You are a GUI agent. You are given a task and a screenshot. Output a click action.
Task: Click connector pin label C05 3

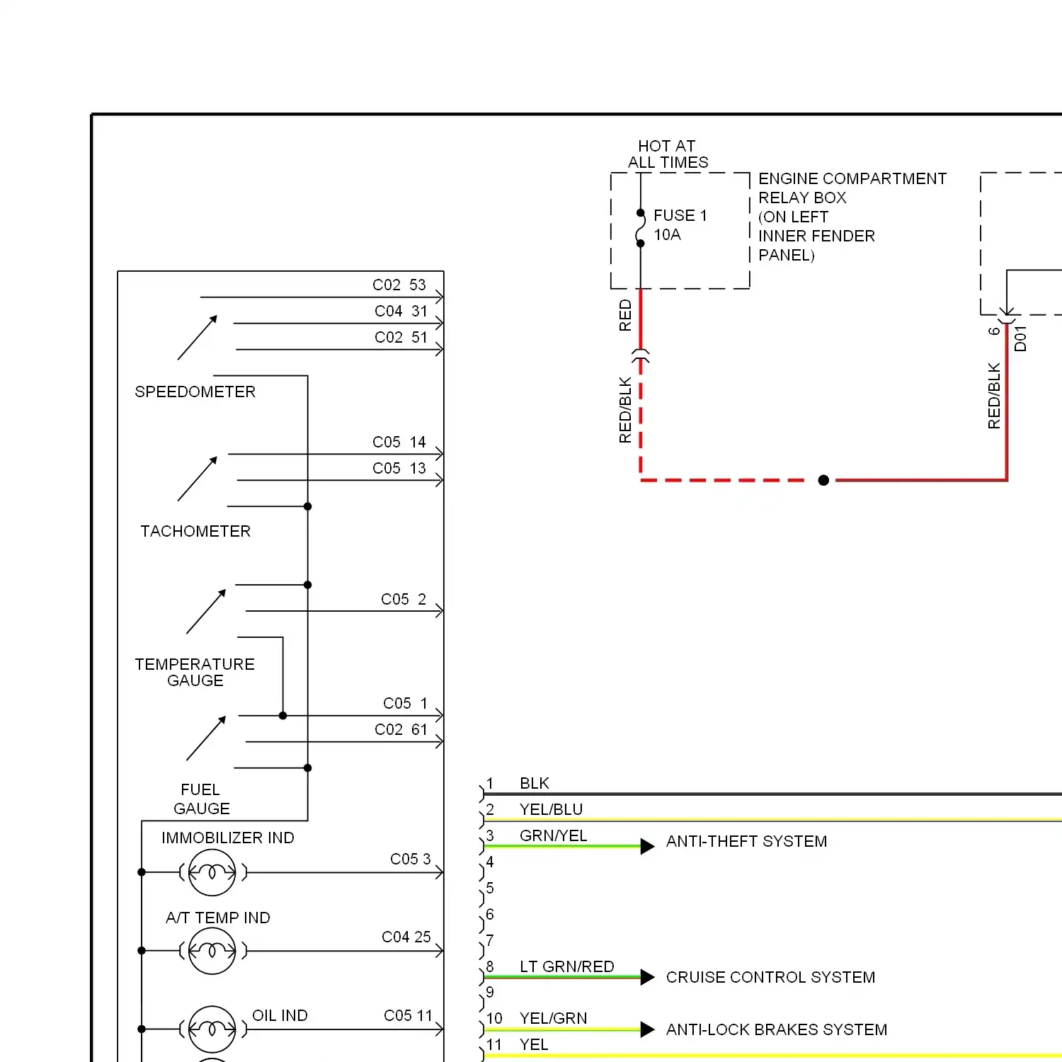[x=411, y=859]
